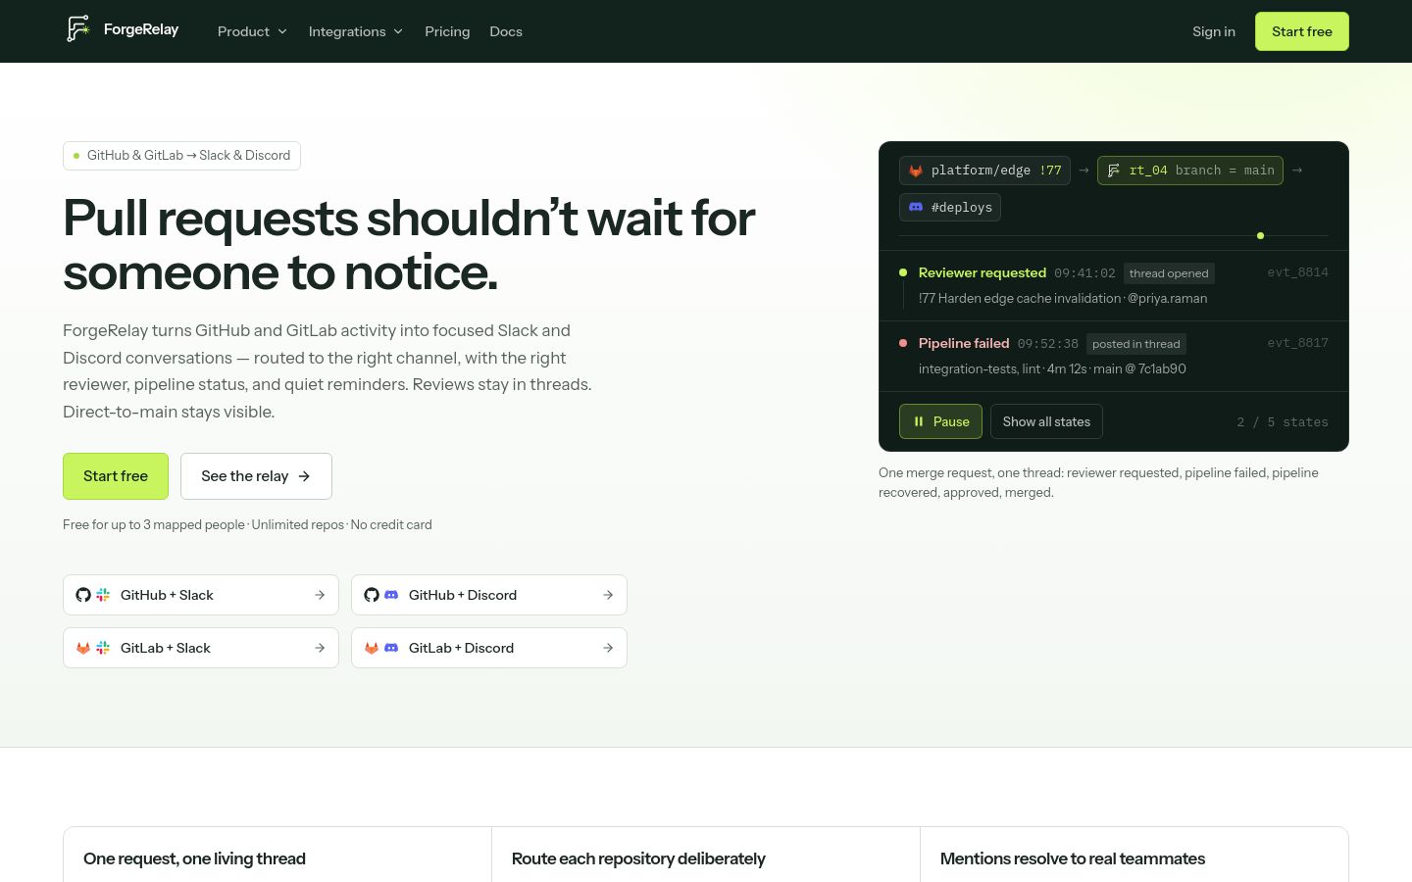1412x882 pixels.
Task: Click the posted in thread tag
Action: pos(1136,344)
